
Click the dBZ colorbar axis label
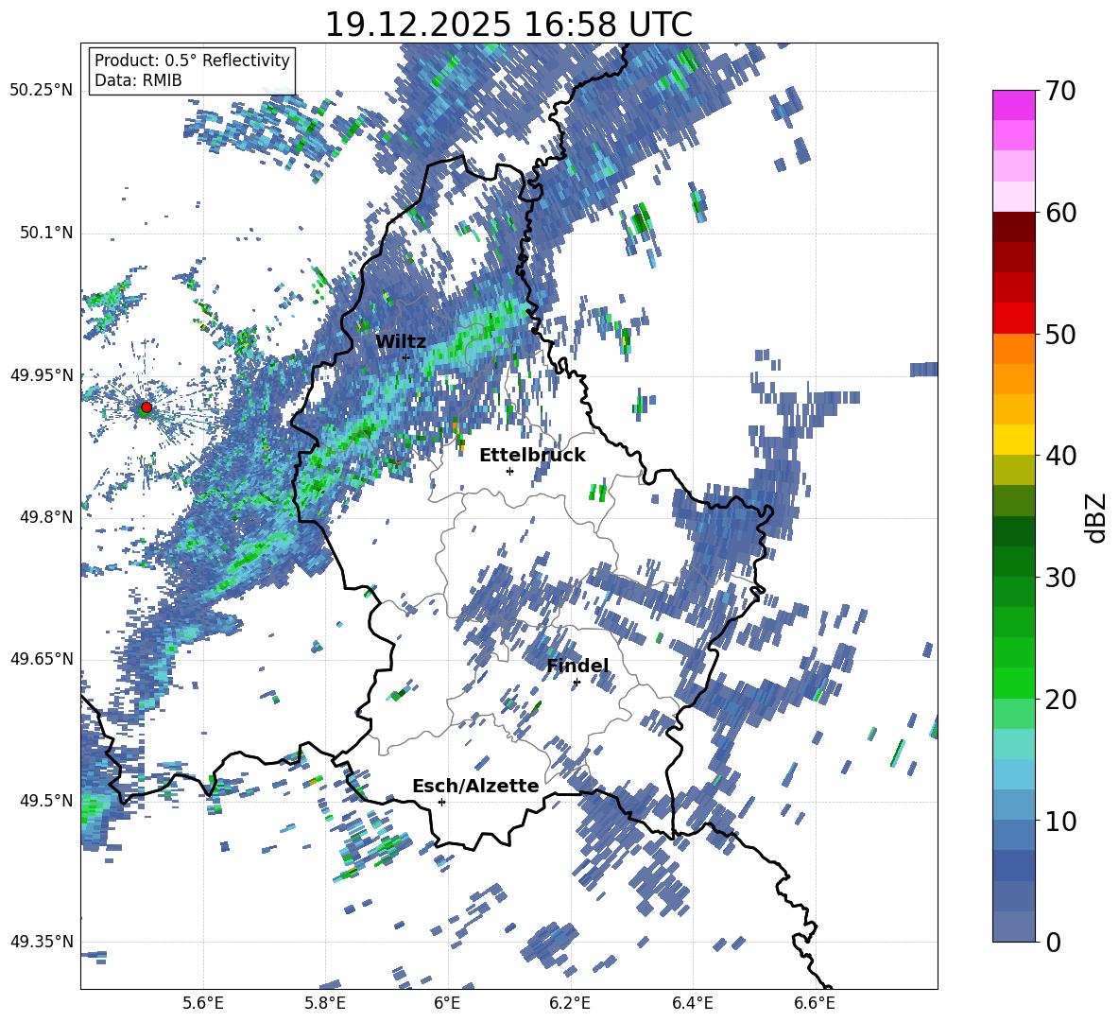coord(1096,517)
